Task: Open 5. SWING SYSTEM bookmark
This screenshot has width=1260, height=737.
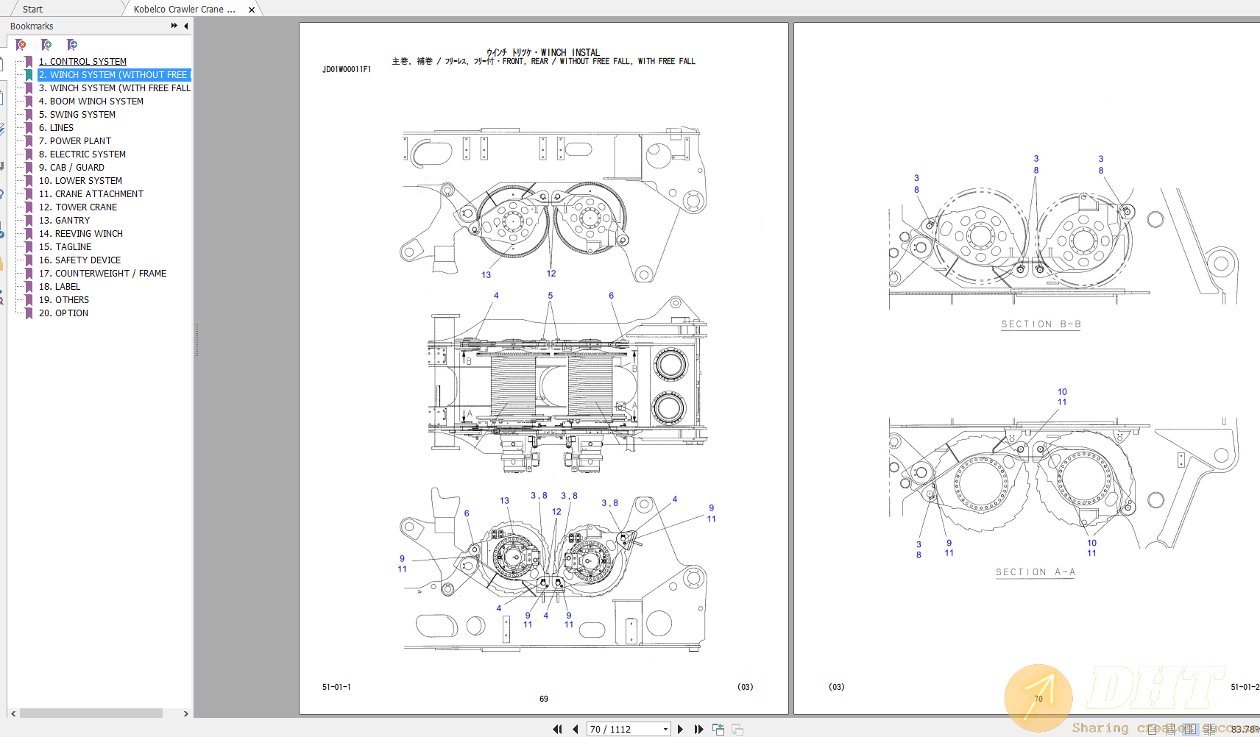Action: (77, 115)
